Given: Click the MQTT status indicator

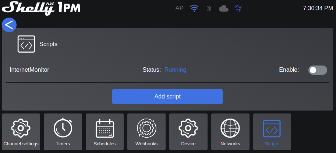Looking at the screenshot, I should [238, 8].
